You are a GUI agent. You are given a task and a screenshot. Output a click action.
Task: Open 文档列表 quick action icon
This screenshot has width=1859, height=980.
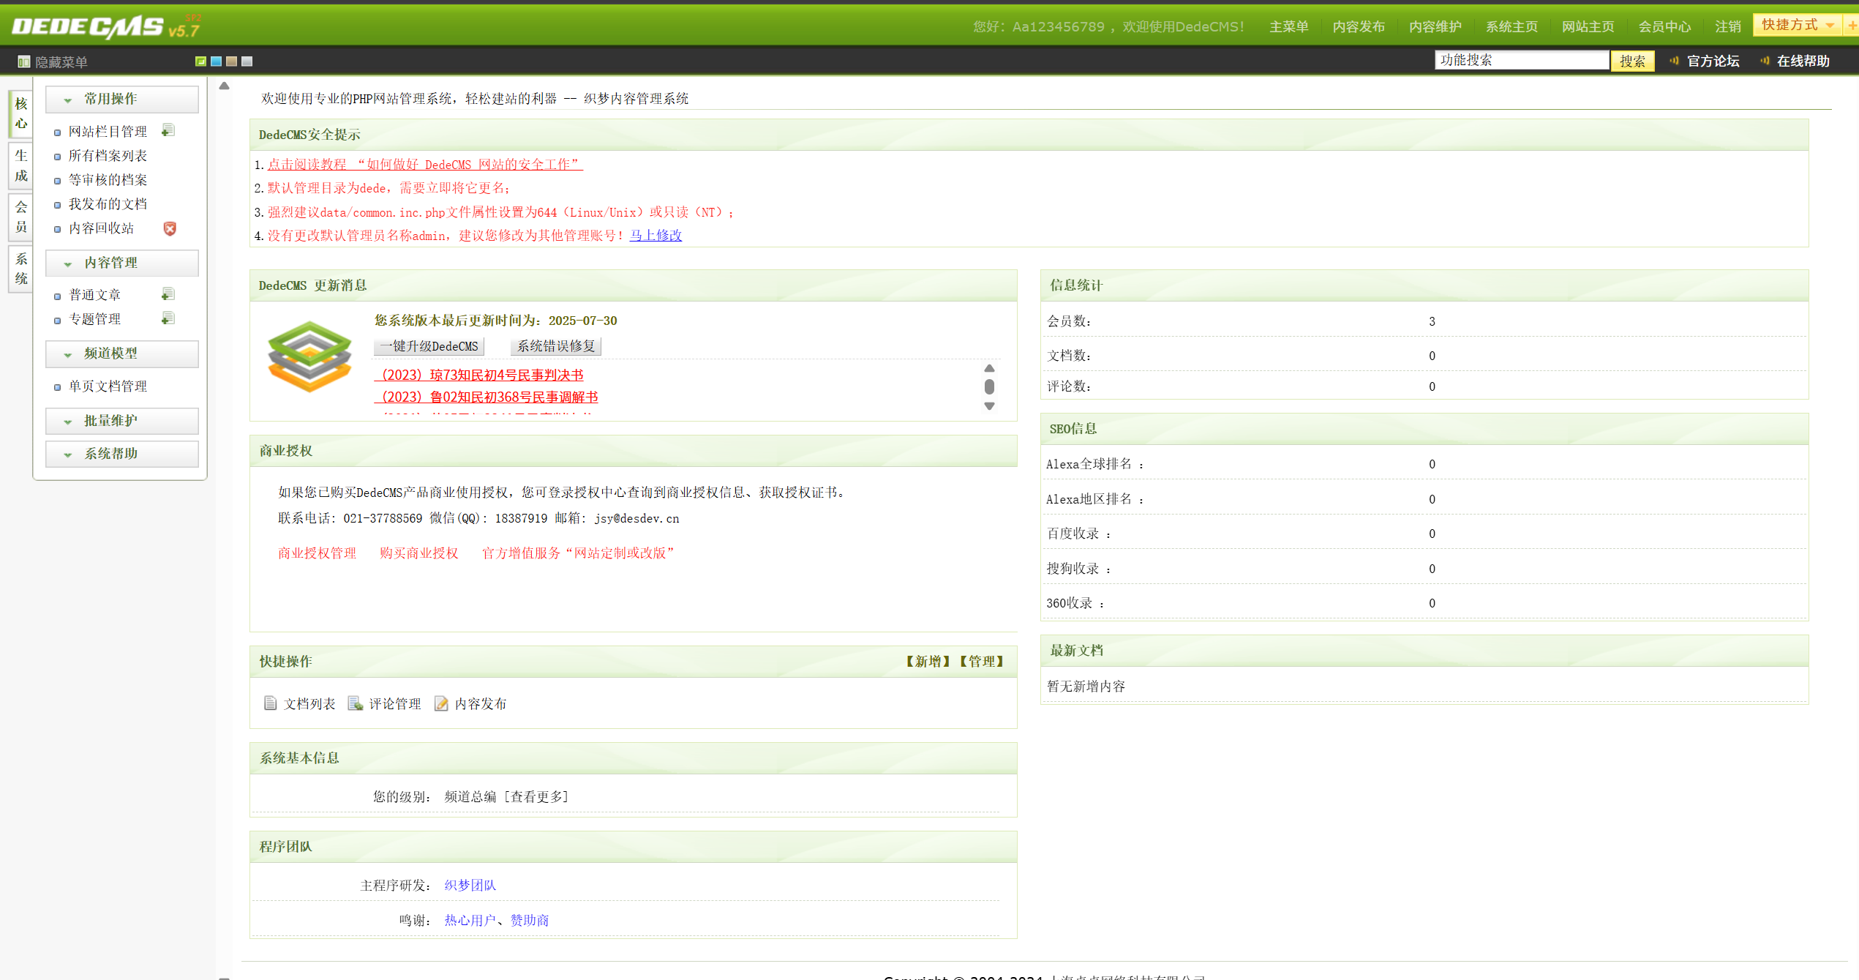tap(270, 703)
